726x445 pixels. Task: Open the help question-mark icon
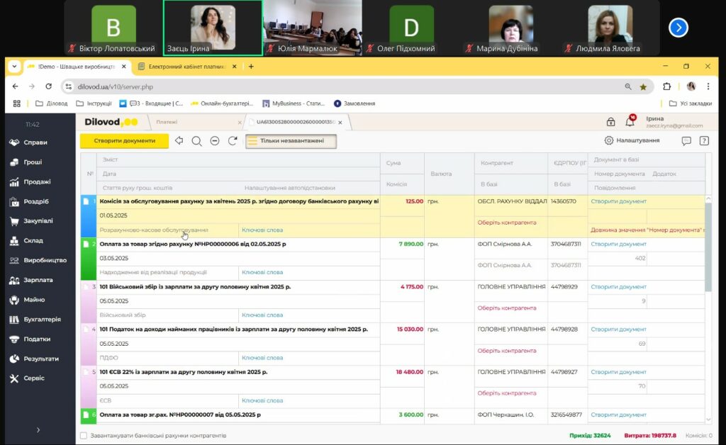[x=704, y=140]
